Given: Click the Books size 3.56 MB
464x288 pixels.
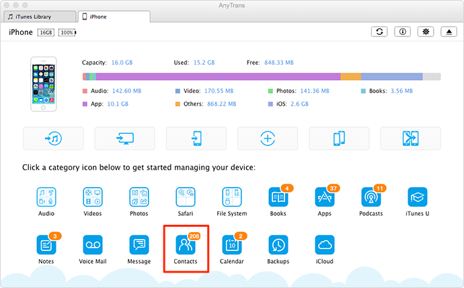Looking at the screenshot, I should [x=402, y=91].
